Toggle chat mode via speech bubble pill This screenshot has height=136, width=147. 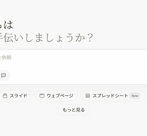click(4, 75)
